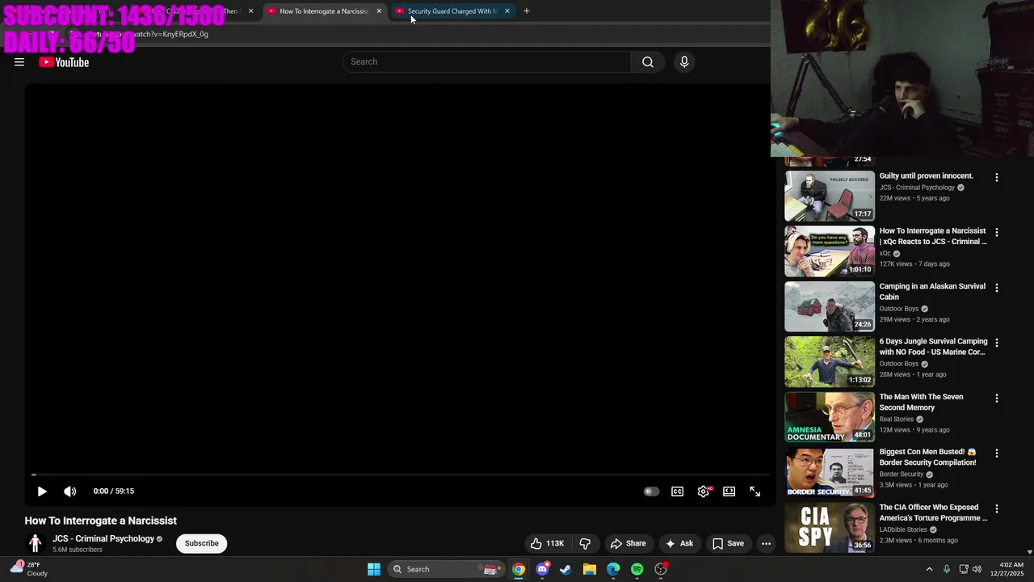Open options for CIA Officer video
The height and width of the screenshot is (582, 1034).
click(997, 509)
